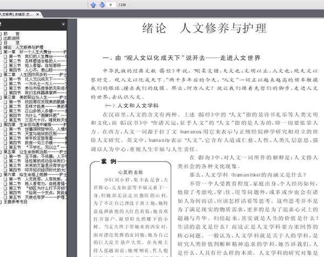Screen dimensions: 324x257
Task: Close the 人文修养 document tab
Action: point(38,15)
